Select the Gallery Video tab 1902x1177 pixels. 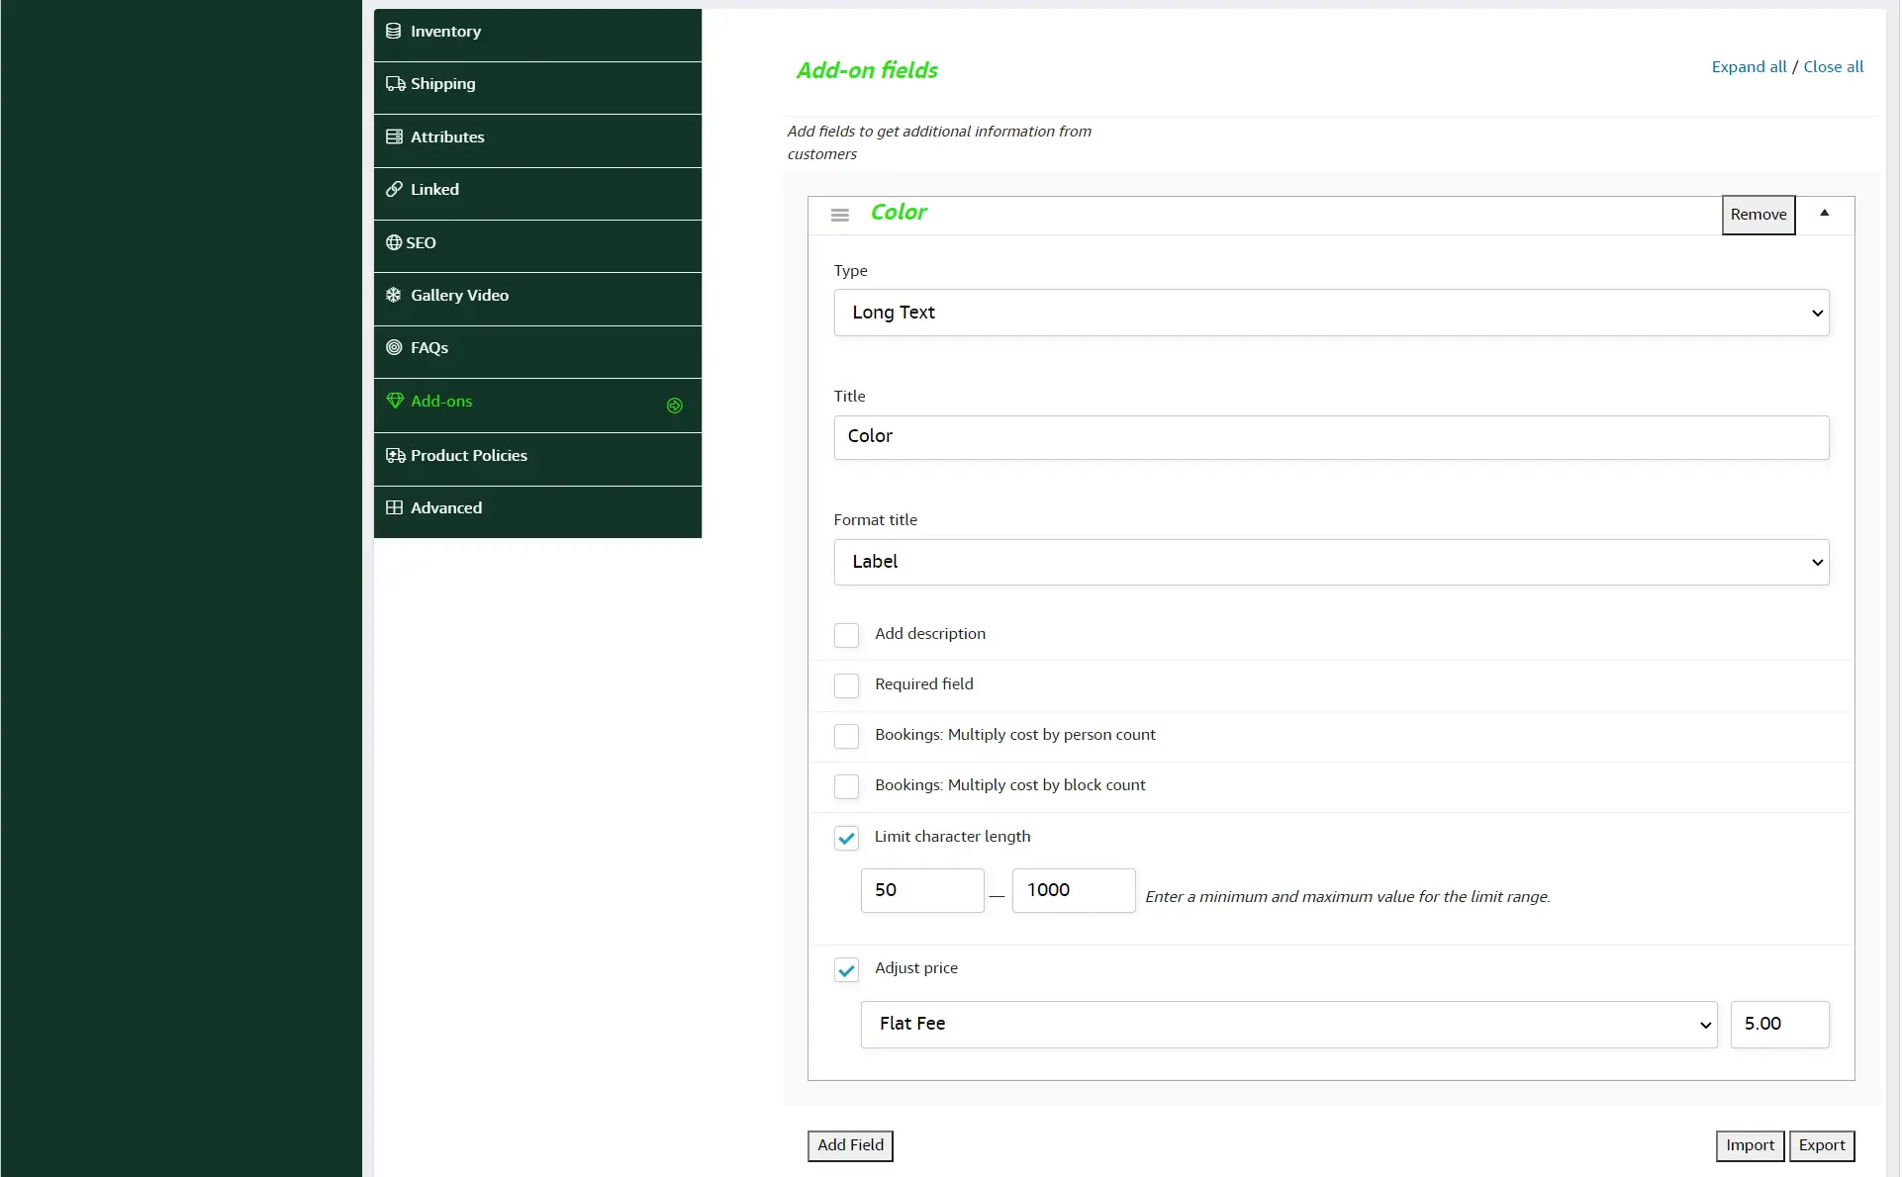pyautogui.click(x=537, y=299)
